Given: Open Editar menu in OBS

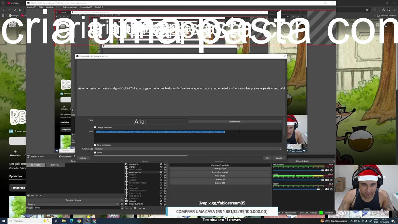Looking at the screenshot, I should tap(41, 7).
